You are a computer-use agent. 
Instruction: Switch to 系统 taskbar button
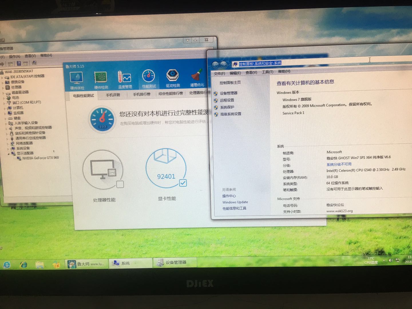pos(130,263)
